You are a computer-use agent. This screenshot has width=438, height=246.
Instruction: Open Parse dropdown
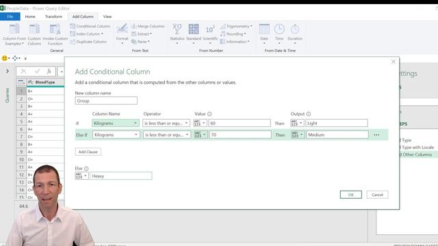140,42
